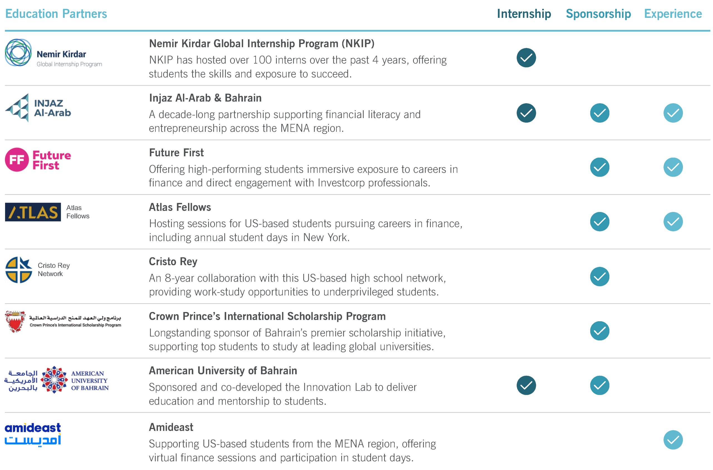Click the amideast blue logo
This screenshot has height=470, width=713.
point(33,434)
